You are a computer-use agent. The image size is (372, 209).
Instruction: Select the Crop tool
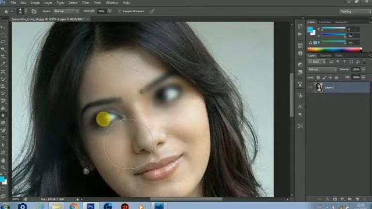coord(3,57)
